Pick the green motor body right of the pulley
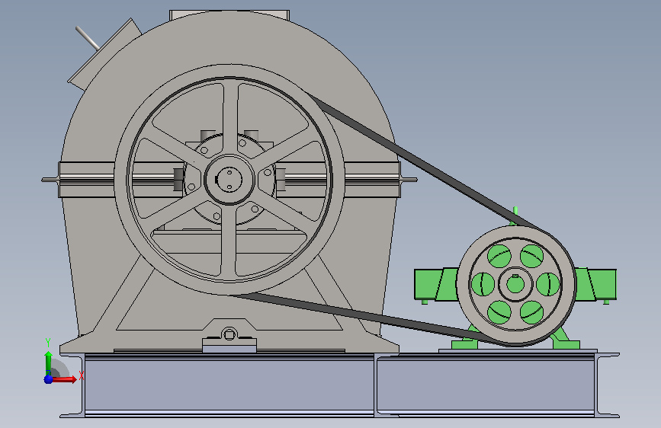The height and width of the screenshot is (428, 661). click(x=596, y=284)
